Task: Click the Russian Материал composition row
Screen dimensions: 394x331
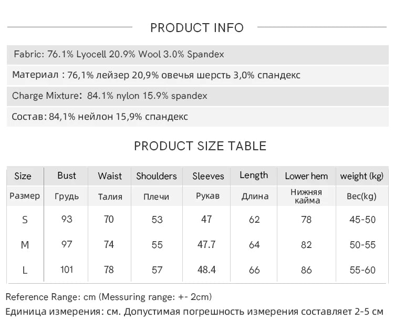Action: pyautogui.click(x=198, y=75)
